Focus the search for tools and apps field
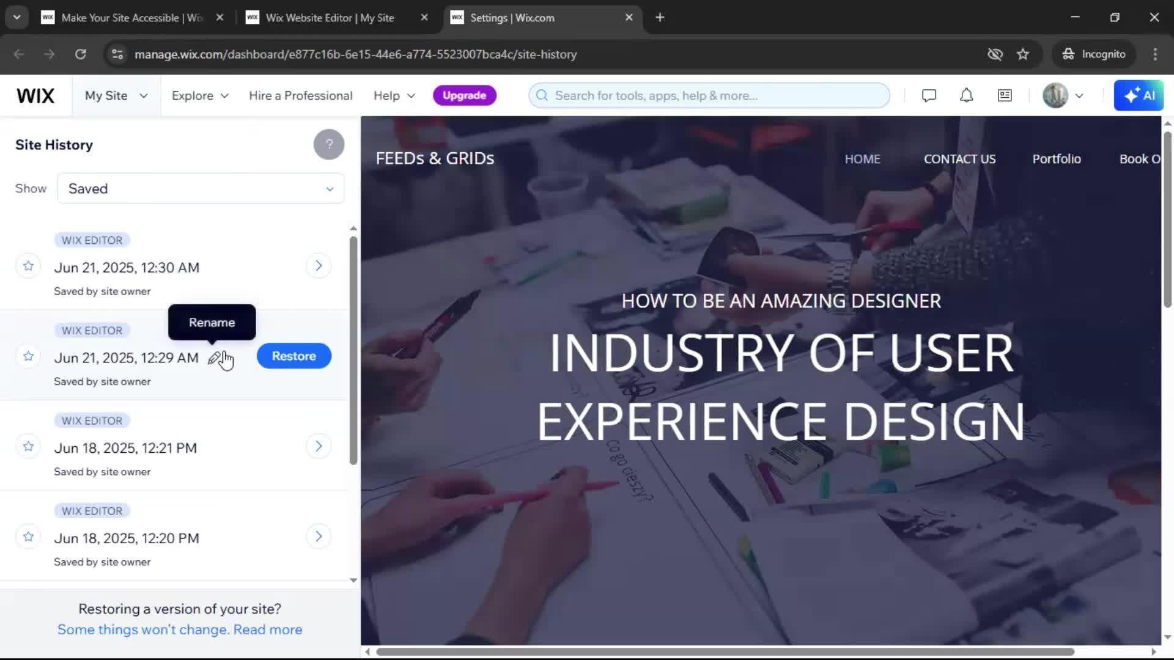The width and height of the screenshot is (1174, 660). coord(709,96)
